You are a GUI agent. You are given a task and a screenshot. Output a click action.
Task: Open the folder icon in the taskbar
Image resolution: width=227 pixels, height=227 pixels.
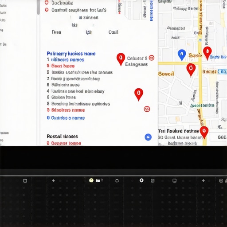[x=98, y=180]
